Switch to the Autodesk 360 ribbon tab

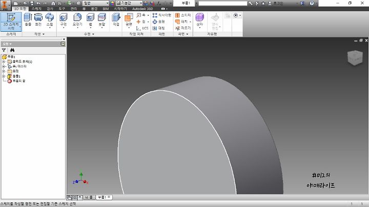coord(142,9)
